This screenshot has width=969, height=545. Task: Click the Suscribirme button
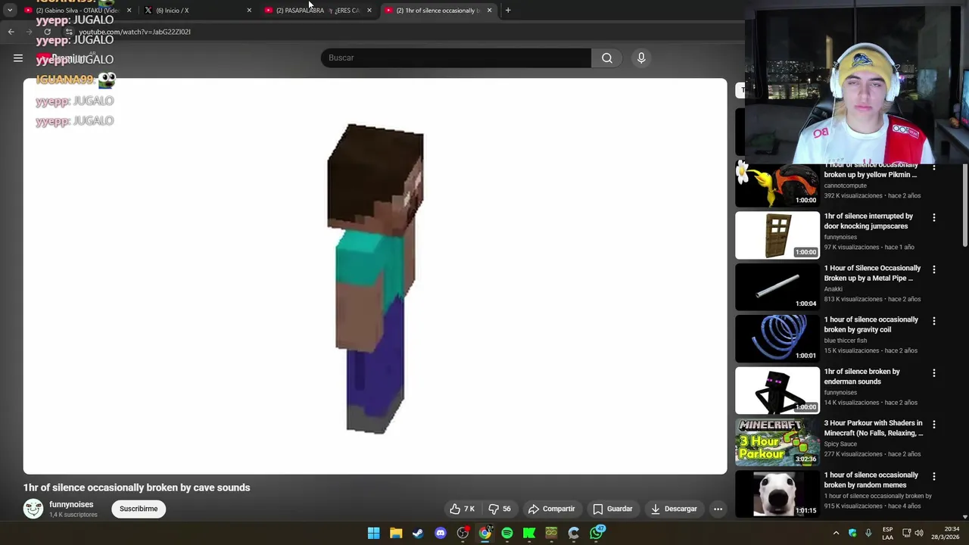[x=139, y=509]
